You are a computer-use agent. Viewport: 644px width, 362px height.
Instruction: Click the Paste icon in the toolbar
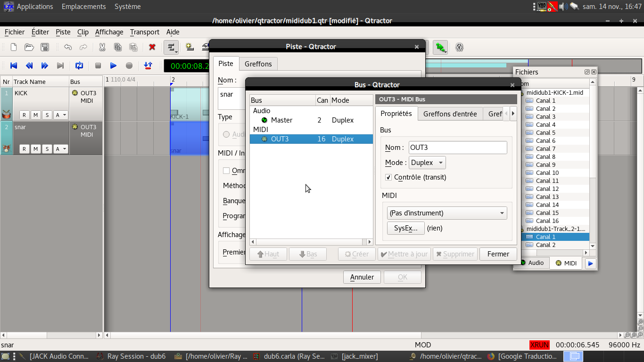[133, 47]
